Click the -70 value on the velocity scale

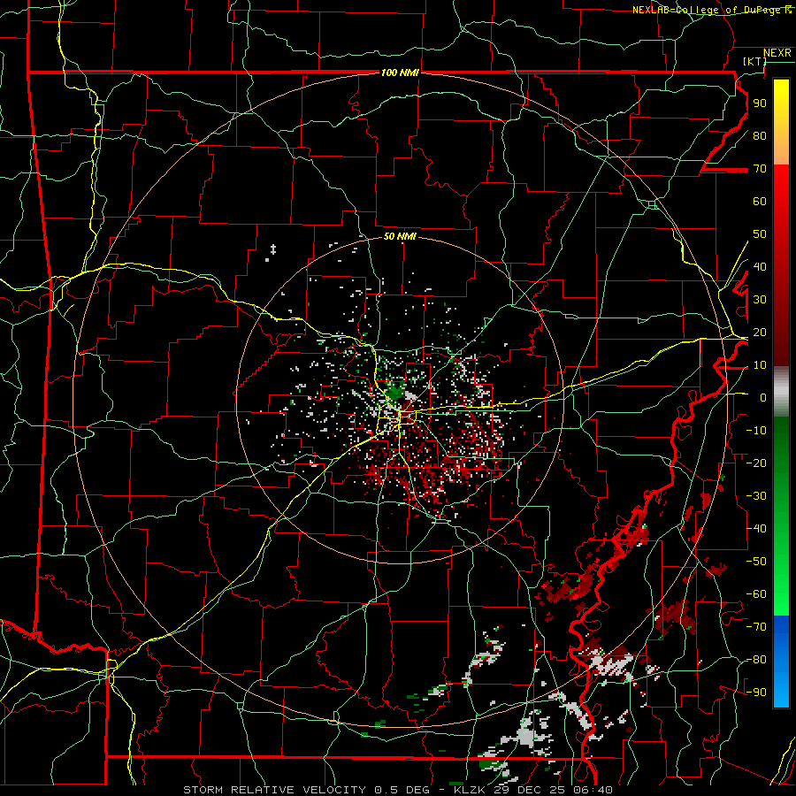pyautogui.click(x=756, y=627)
